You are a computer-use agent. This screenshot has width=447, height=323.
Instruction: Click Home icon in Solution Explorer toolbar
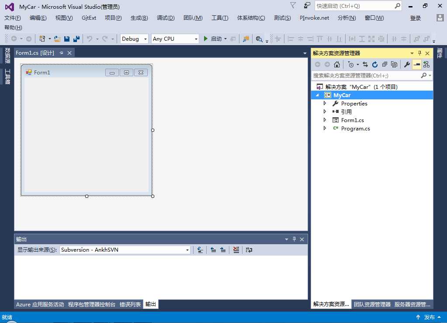point(337,64)
